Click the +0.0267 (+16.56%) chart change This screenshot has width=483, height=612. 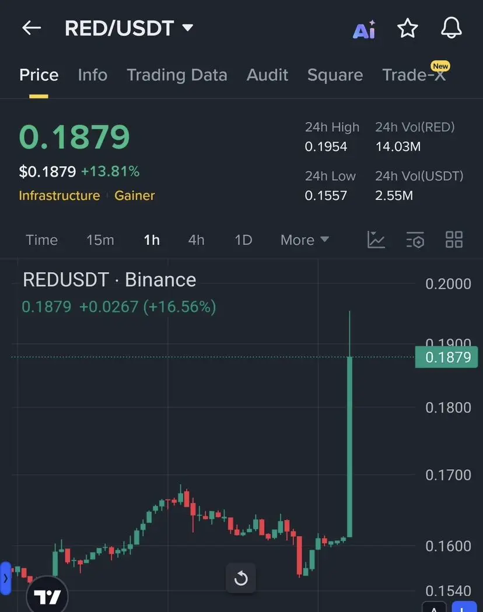(148, 307)
